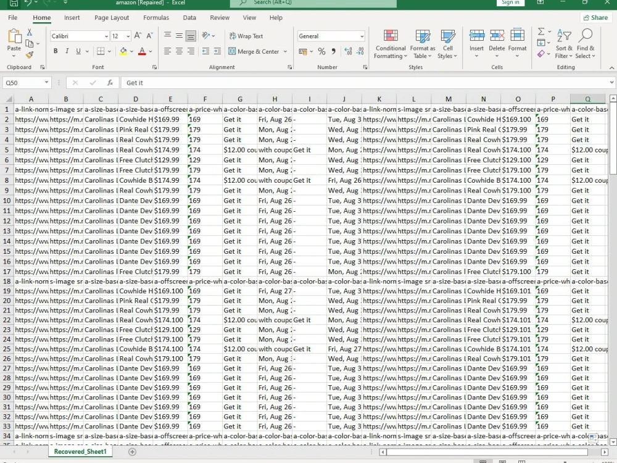Increase indent icon
The height and width of the screenshot is (463, 617).
click(217, 51)
